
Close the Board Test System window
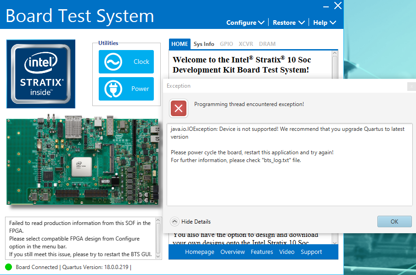tap(337, 6)
